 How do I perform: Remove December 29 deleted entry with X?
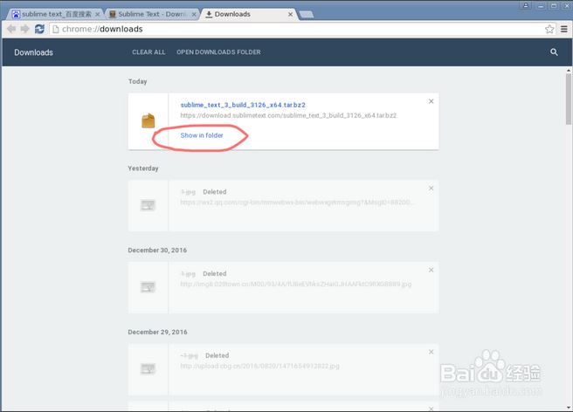pyautogui.click(x=431, y=352)
